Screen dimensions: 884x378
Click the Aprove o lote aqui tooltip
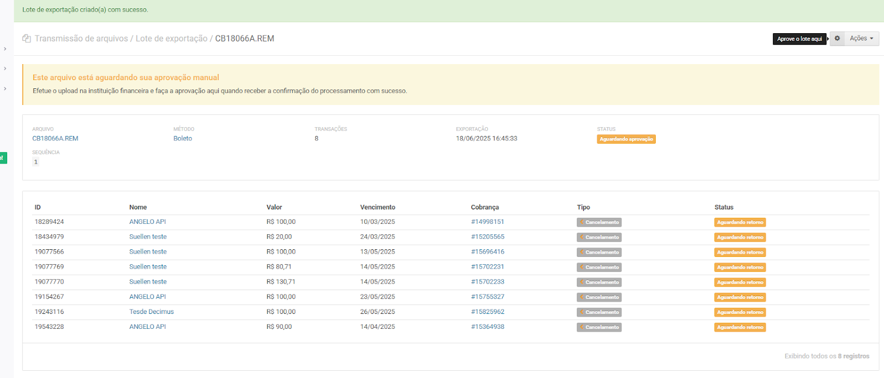[799, 39]
